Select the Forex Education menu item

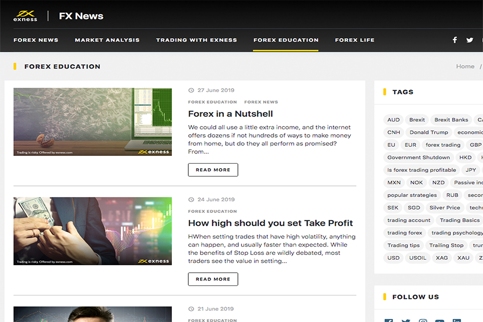click(x=286, y=40)
